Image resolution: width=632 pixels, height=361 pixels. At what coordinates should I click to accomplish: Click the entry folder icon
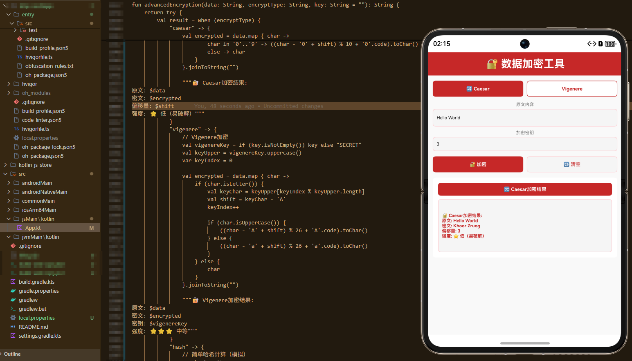(x=16, y=14)
